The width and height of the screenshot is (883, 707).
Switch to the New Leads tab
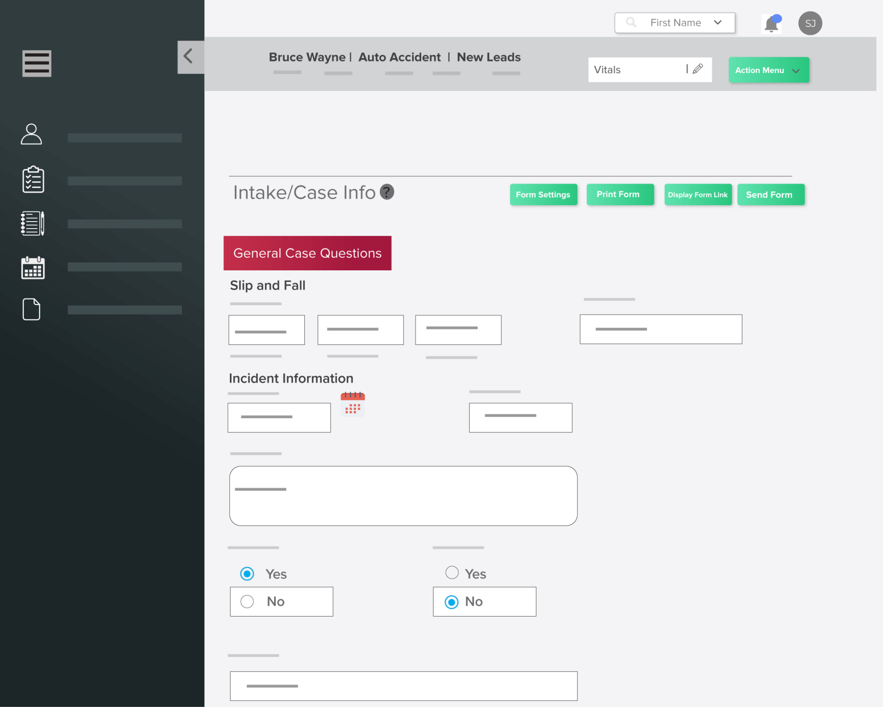point(488,57)
